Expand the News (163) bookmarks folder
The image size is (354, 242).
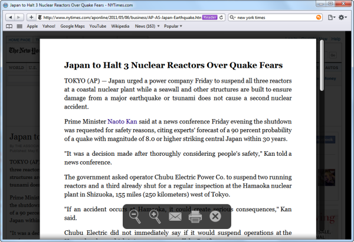(x=147, y=26)
